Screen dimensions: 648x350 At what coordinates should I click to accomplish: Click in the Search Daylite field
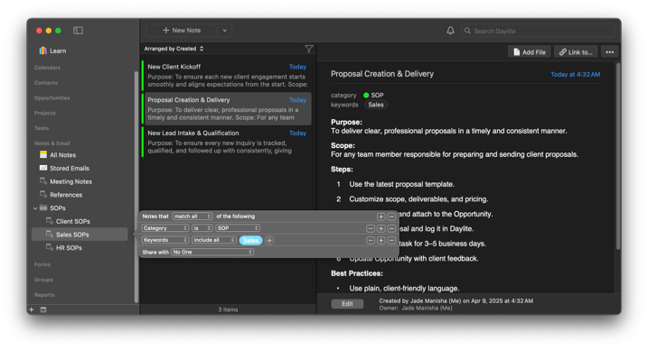click(539, 31)
